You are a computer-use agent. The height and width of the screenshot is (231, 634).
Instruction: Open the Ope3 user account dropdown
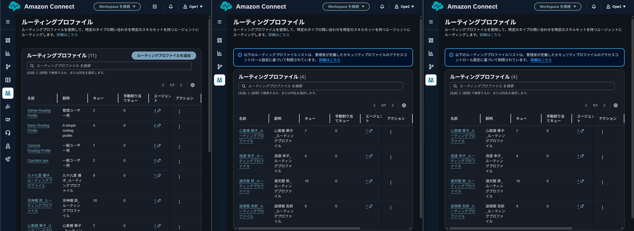coord(616,7)
